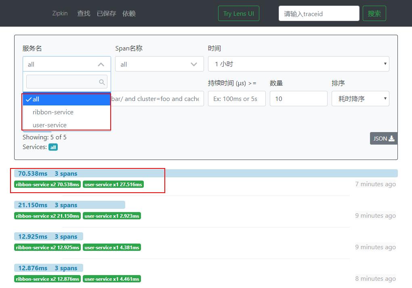The image size is (412, 288).
Task: Open the Span名称 dropdown chevron
Action: point(193,64)
